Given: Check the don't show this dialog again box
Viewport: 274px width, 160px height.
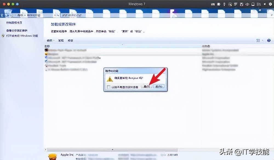Looking at the screenshot, I should (109, 87).
